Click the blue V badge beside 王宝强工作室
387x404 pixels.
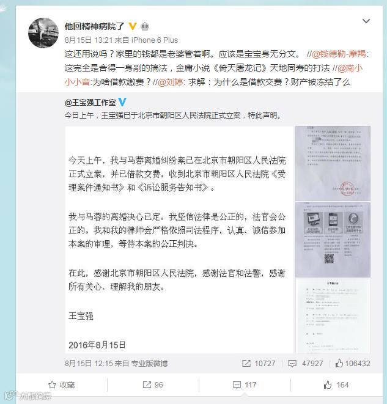122,102
